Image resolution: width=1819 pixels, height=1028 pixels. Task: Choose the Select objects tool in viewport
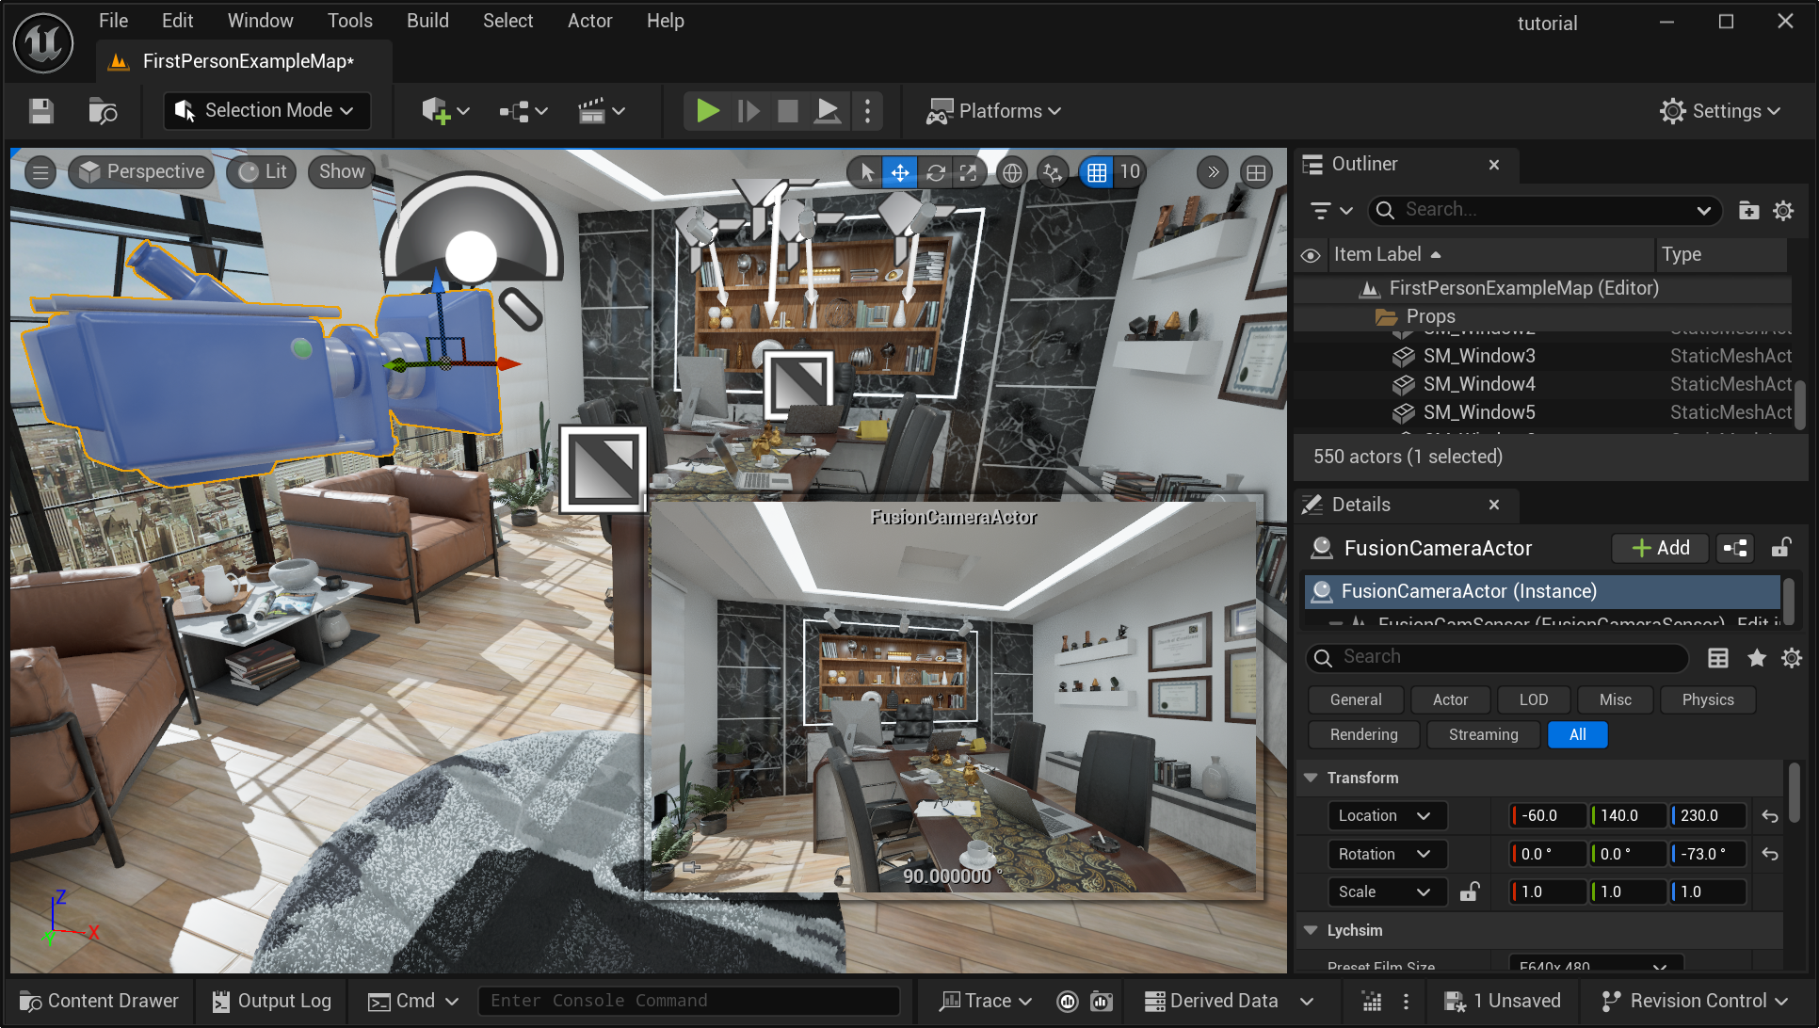[867, 172]
